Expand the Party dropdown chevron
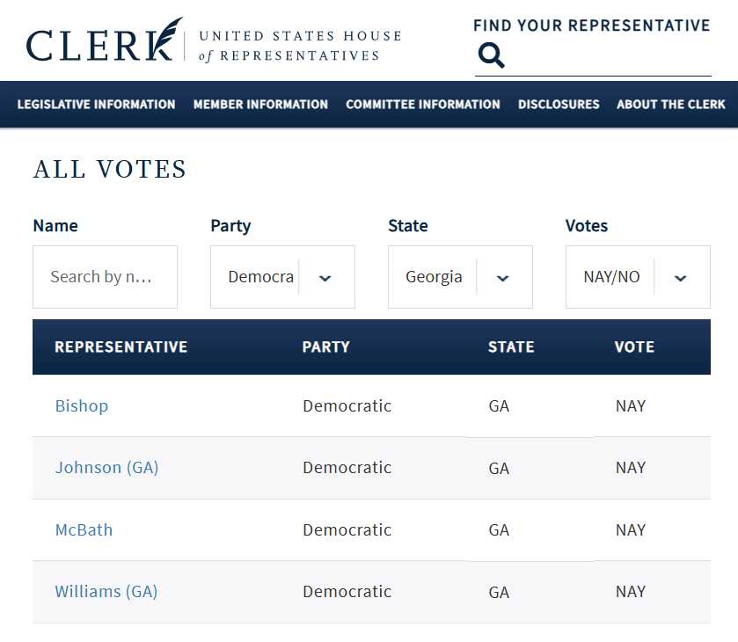The height and width of the screenshot is (642, 738). click(x=325, y=278)
